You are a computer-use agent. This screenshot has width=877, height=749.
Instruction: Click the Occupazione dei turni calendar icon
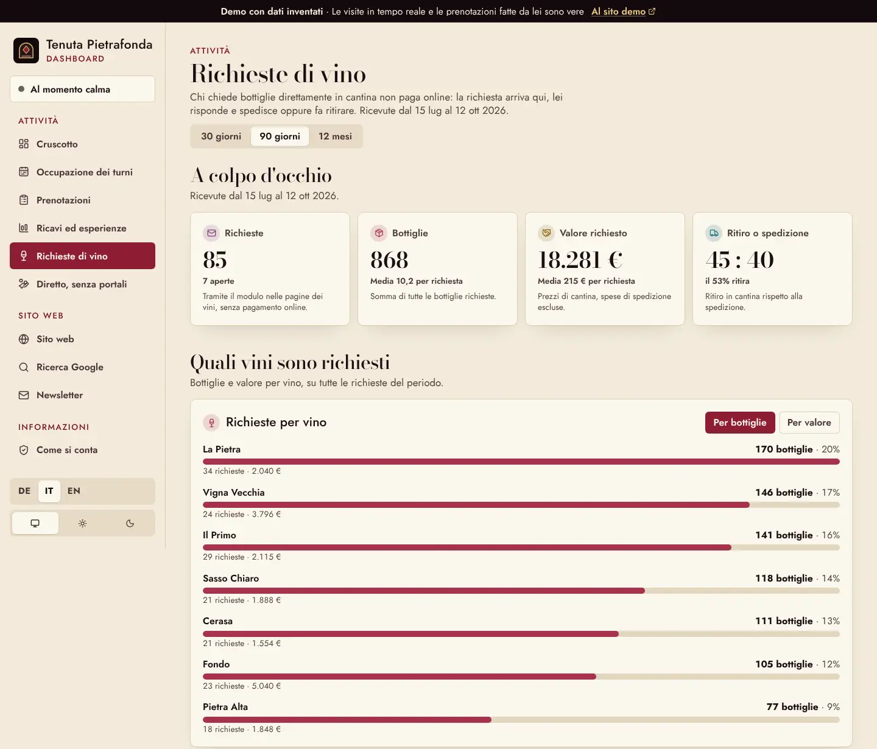(x=24, y=172)
